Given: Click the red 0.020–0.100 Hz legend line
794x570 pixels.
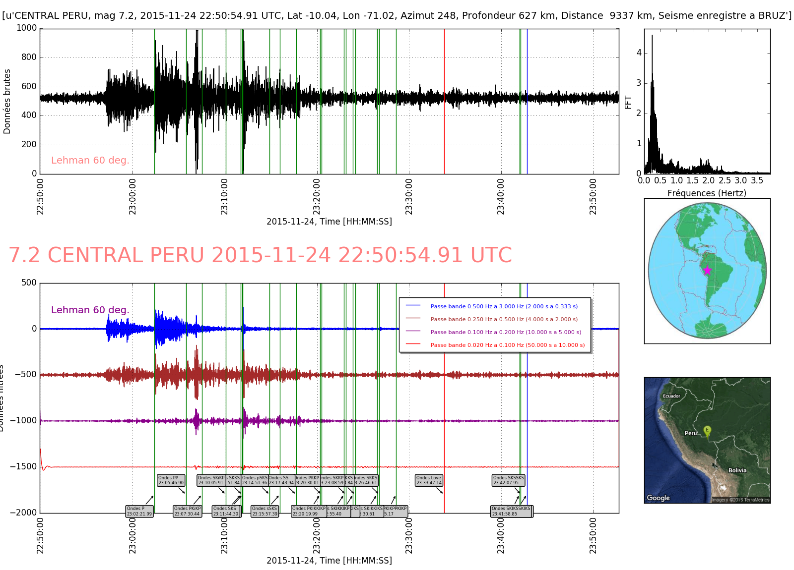Looking at the screenshot, I should click(x=413, y=344).
